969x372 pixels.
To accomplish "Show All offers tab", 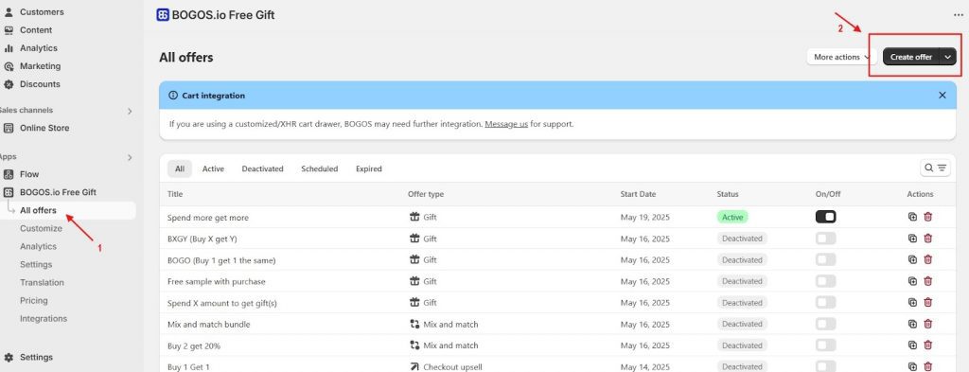I will (x=180, y=168).
